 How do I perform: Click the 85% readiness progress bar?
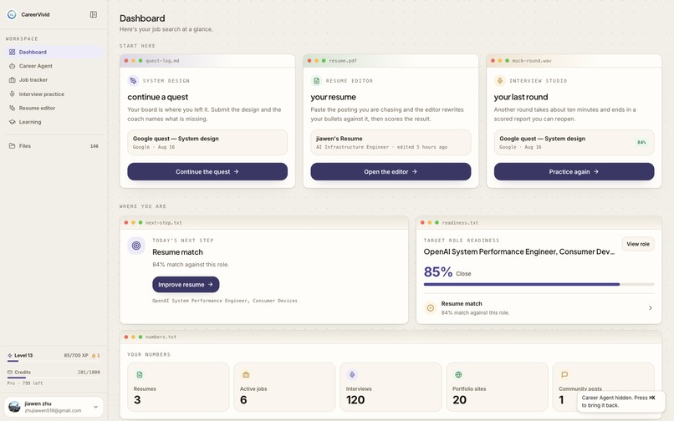pyautogui.click(x=539, y=284)
